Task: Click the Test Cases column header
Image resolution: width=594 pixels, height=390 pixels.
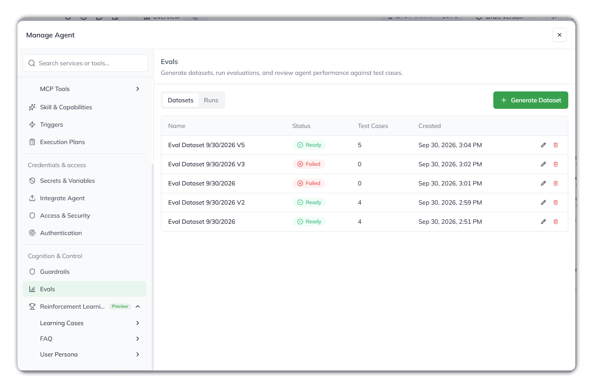Action: click(x=373, y=126)
